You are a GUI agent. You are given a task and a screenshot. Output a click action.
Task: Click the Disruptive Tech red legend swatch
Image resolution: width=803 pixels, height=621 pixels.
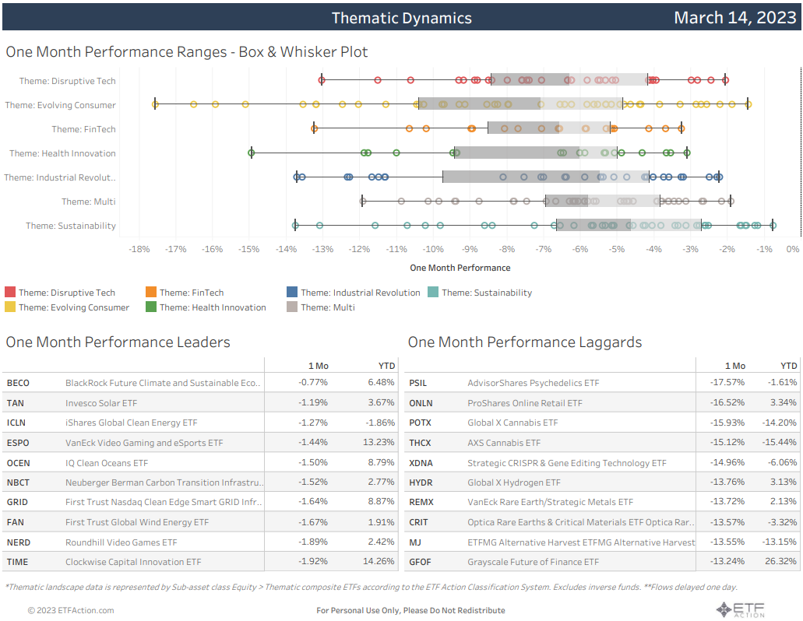[10, 292]
